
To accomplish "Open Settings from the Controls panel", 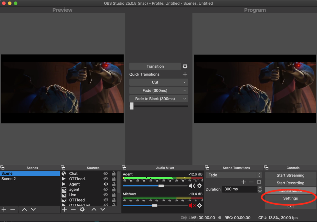I will [290, 198].
